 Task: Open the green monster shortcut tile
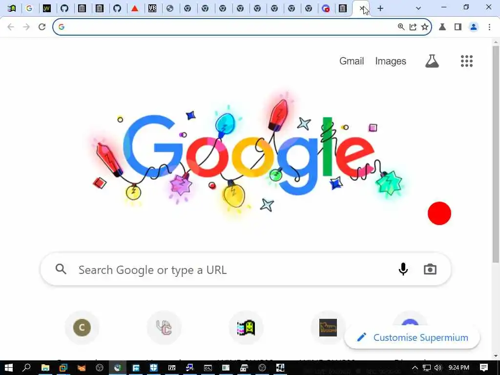[246, 328]
